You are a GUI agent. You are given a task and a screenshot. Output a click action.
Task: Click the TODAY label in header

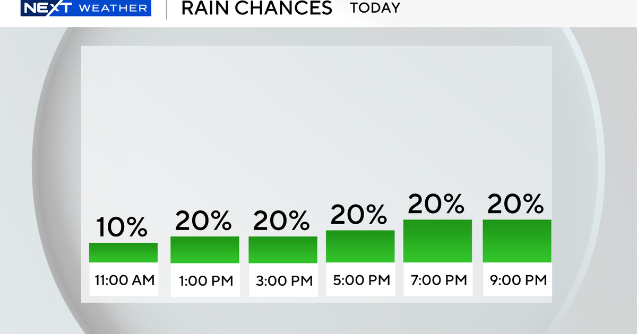(374, 8)
